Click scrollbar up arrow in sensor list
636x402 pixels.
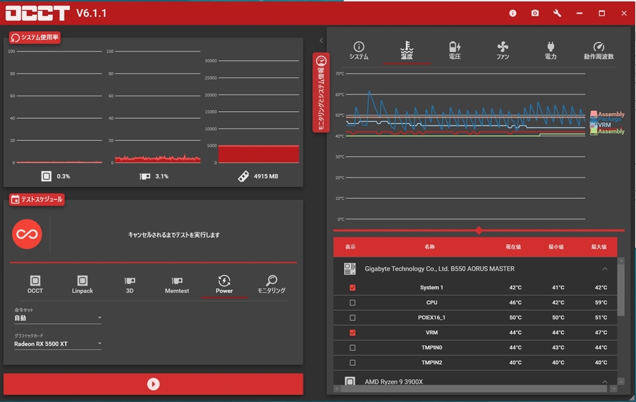tap(620, 261)
